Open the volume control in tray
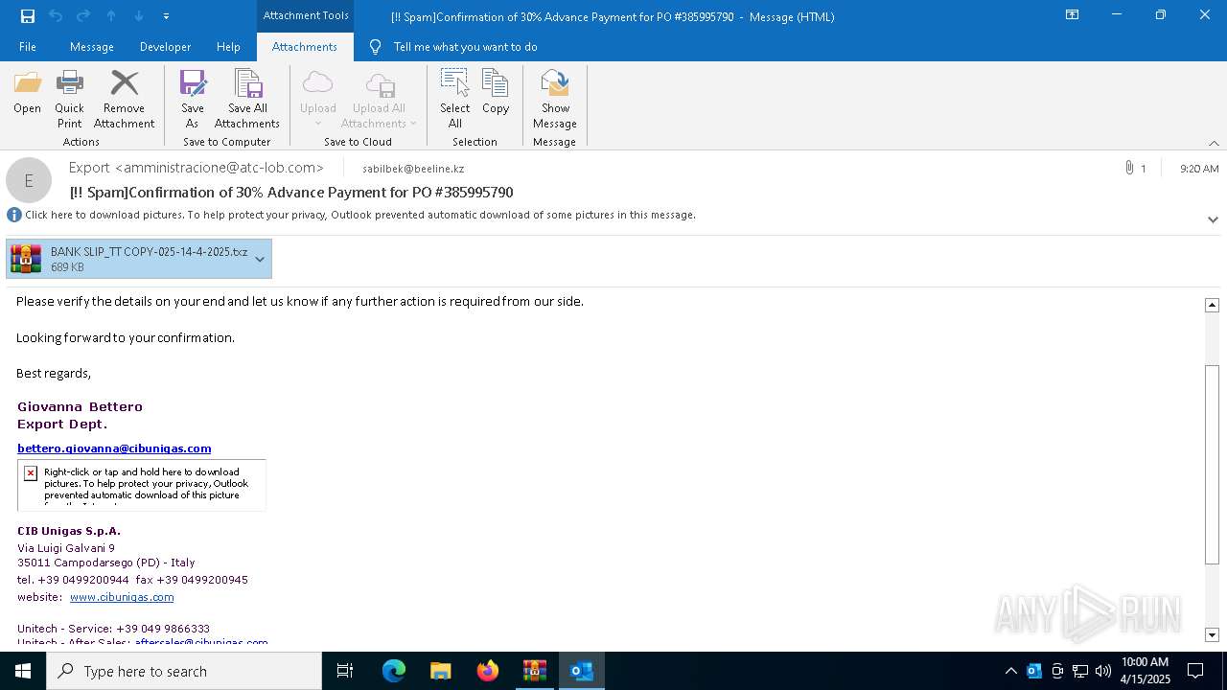The image size is (1227, 690). pyautogui.click(x=1103, y=671)
